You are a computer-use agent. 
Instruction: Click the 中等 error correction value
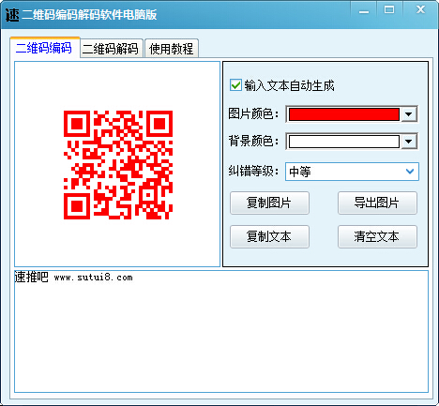[300, 172]
